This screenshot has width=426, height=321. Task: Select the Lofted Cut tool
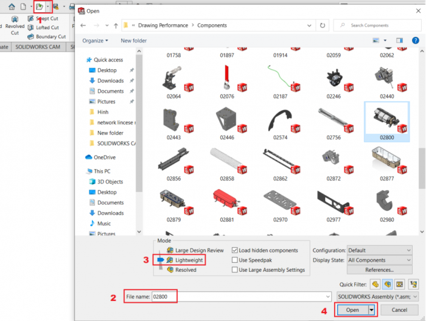43,27
